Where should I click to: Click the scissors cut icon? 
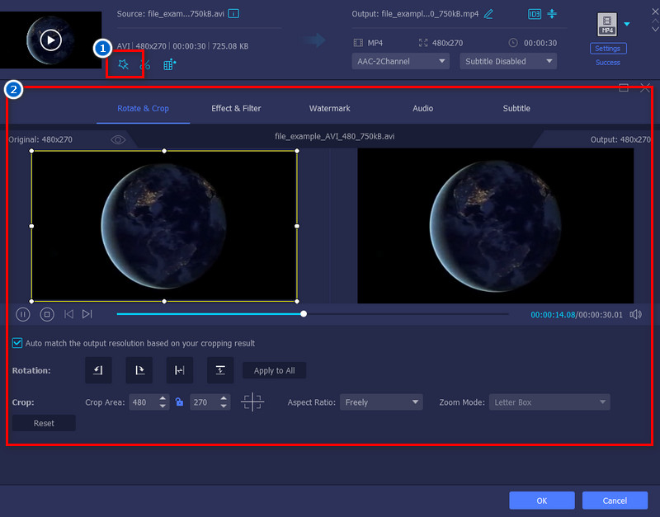pos(146,65)
